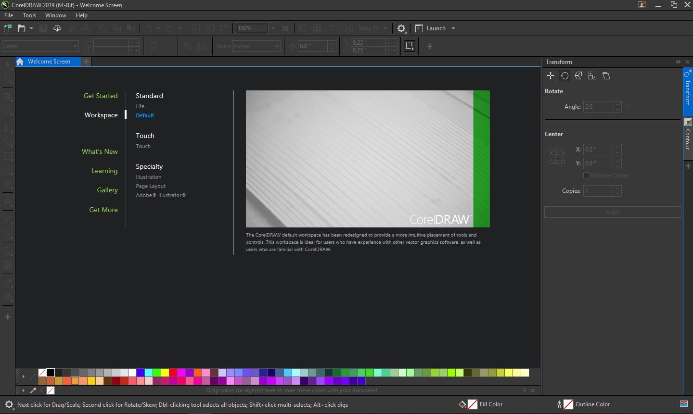The width and height of the screenshot is (693, 414).
Task: Select the Scale and mirror icon
Action: (578, 75)
